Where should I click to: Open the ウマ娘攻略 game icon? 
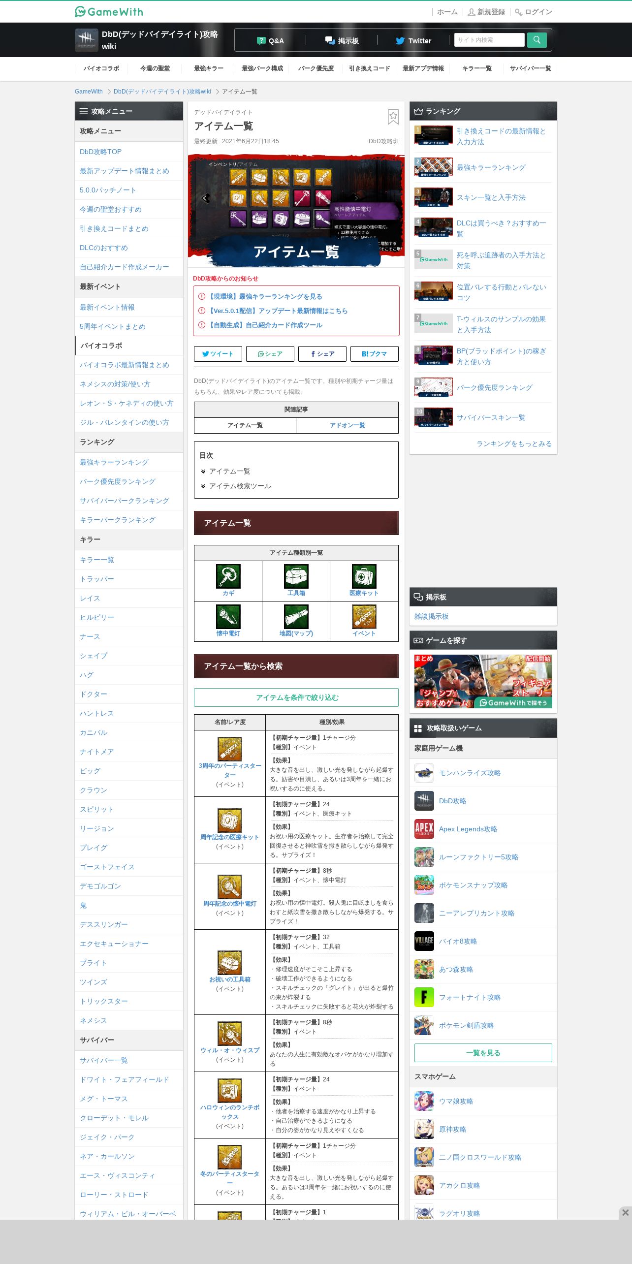coord(424,1101)
